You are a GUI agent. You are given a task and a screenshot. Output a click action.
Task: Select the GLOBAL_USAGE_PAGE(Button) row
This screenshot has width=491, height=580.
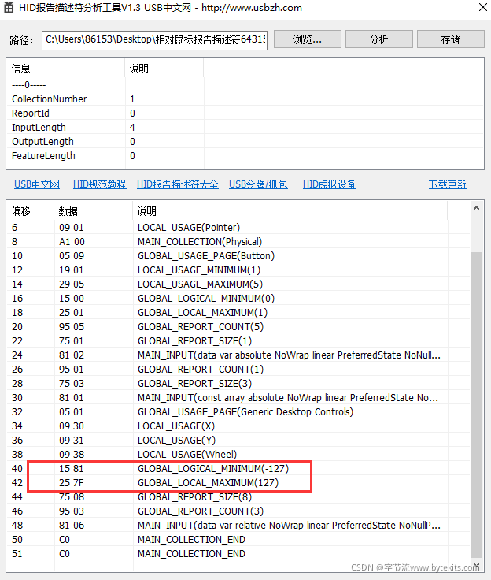[x=238, y=255]
